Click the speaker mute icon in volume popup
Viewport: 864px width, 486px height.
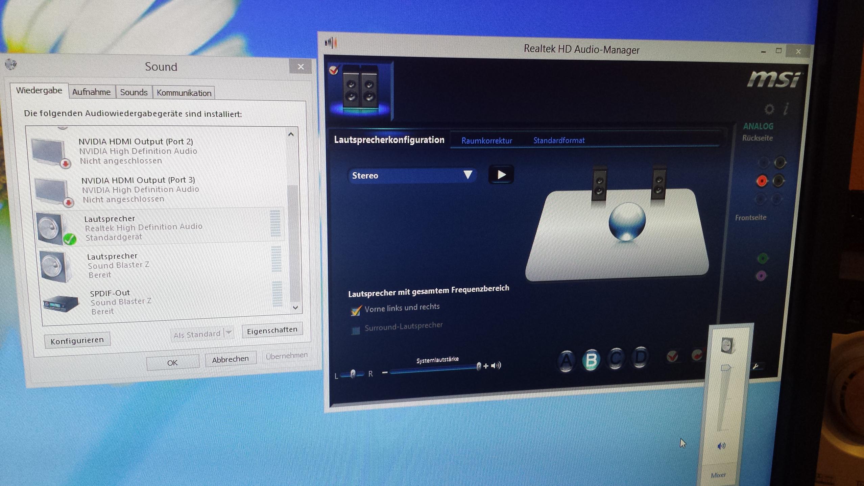(721, 446)
